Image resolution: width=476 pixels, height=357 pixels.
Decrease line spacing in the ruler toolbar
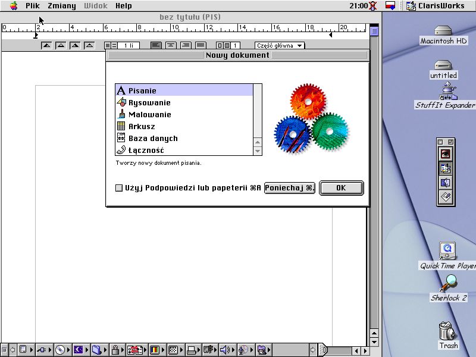pyautogui.click(x=108, y=46)
